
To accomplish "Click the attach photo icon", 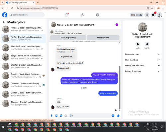I will point(56,115).
